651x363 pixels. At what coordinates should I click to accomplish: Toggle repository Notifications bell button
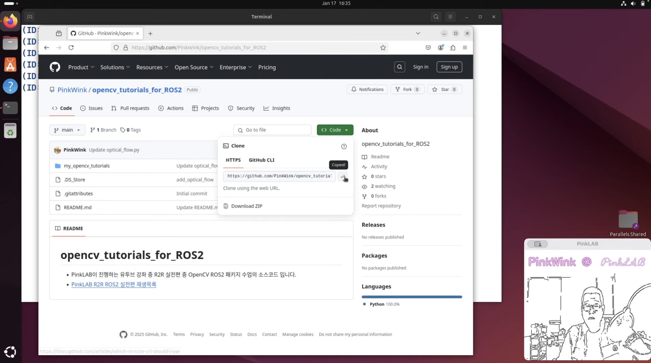(367, 89)
